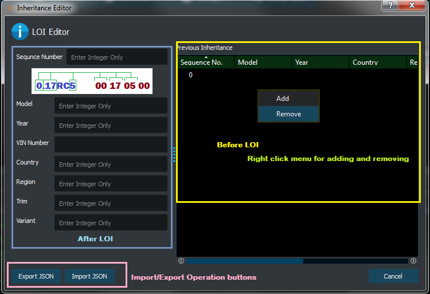Click the Import JSON button
Screen dimensions: 430x294
pos(89,276)
